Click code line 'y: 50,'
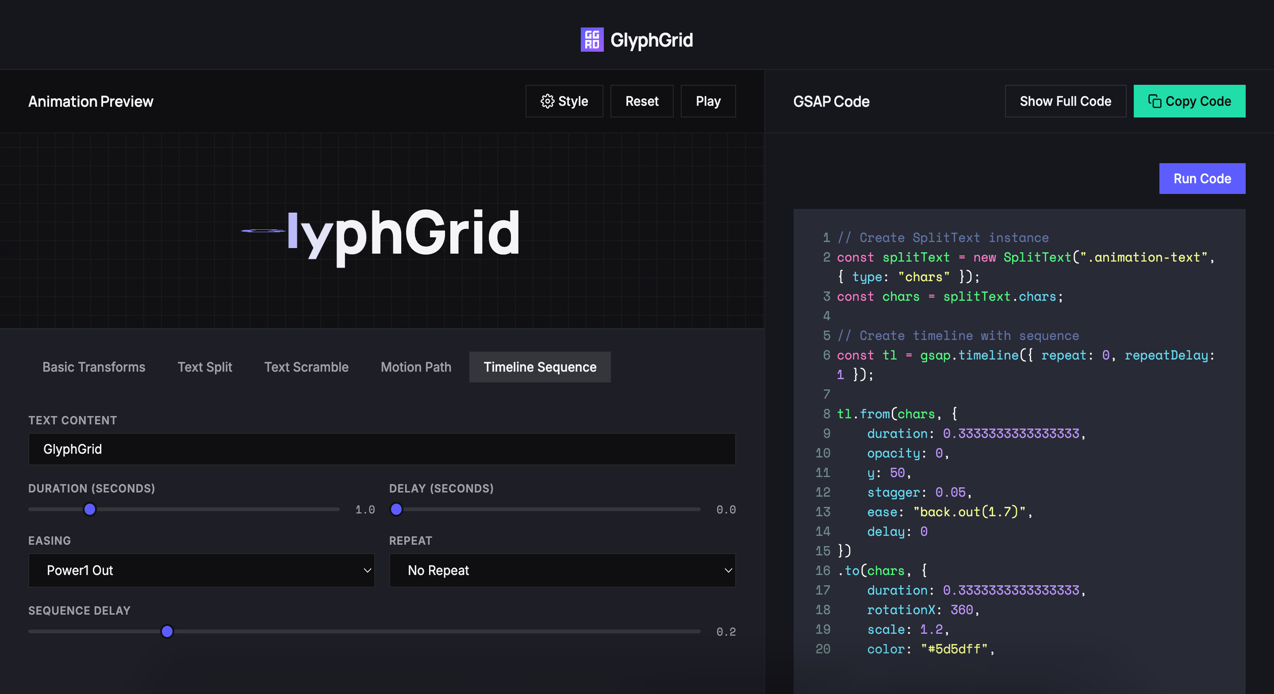The height and width of the screenshot is (694, 1274). point(889,473)
